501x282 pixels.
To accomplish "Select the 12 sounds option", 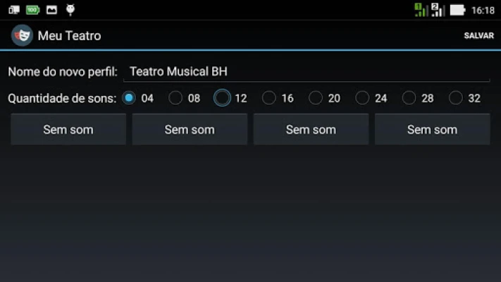I will tap(223, 98).
